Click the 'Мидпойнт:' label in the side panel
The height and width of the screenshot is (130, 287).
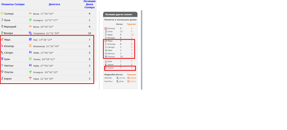(110, 75)
